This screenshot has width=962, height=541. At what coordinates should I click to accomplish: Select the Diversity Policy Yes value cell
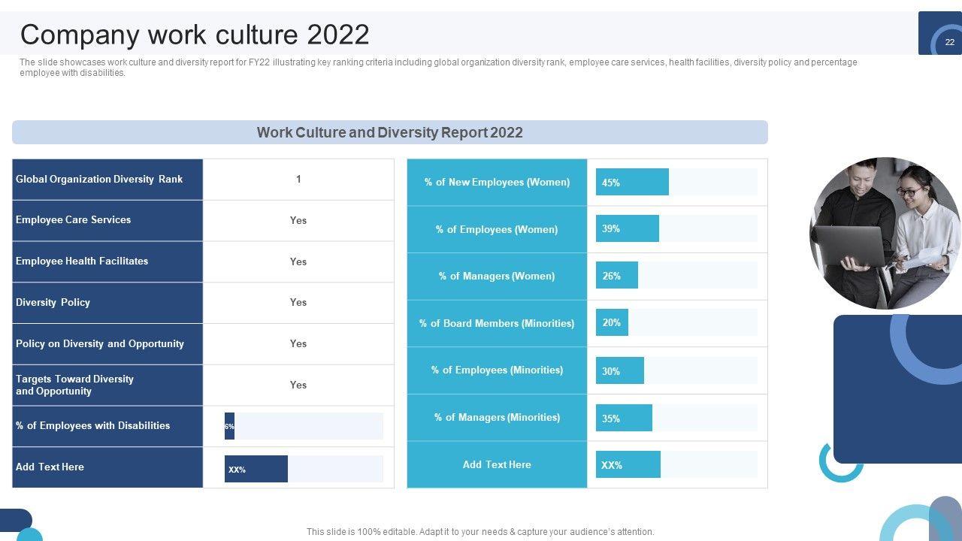click(x=298, y=303)
